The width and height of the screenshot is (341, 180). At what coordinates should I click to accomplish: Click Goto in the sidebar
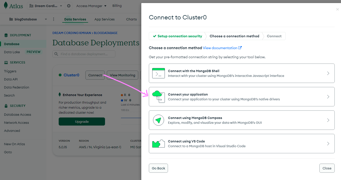[x=8, y=152]
